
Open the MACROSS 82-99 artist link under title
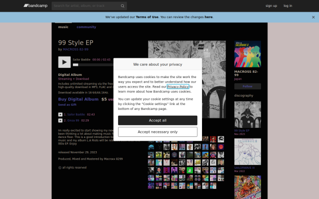click(75, 49)
